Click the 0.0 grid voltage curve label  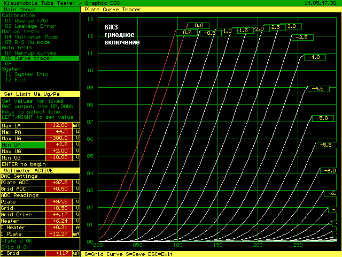(198, 25)
